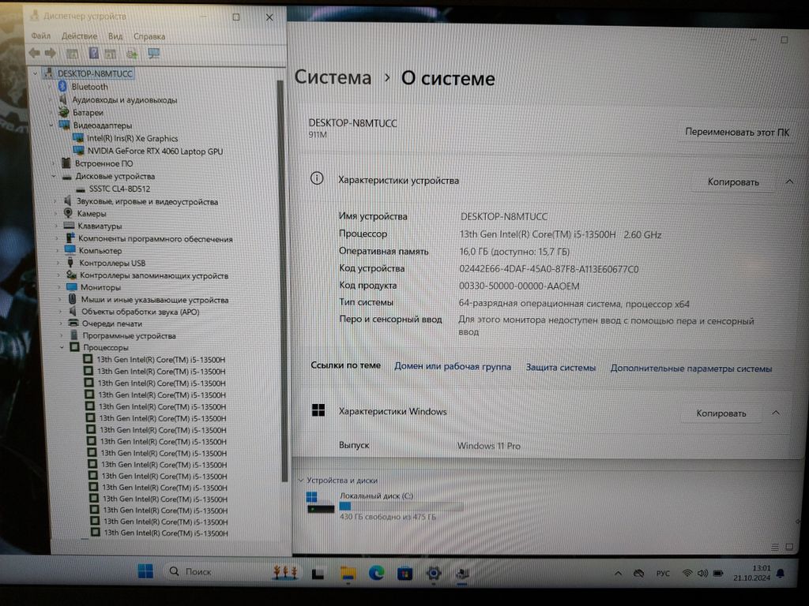The image size is (809, 606).
Task: Open Microsoft Store from the taskbar
Action: (404, 573)
